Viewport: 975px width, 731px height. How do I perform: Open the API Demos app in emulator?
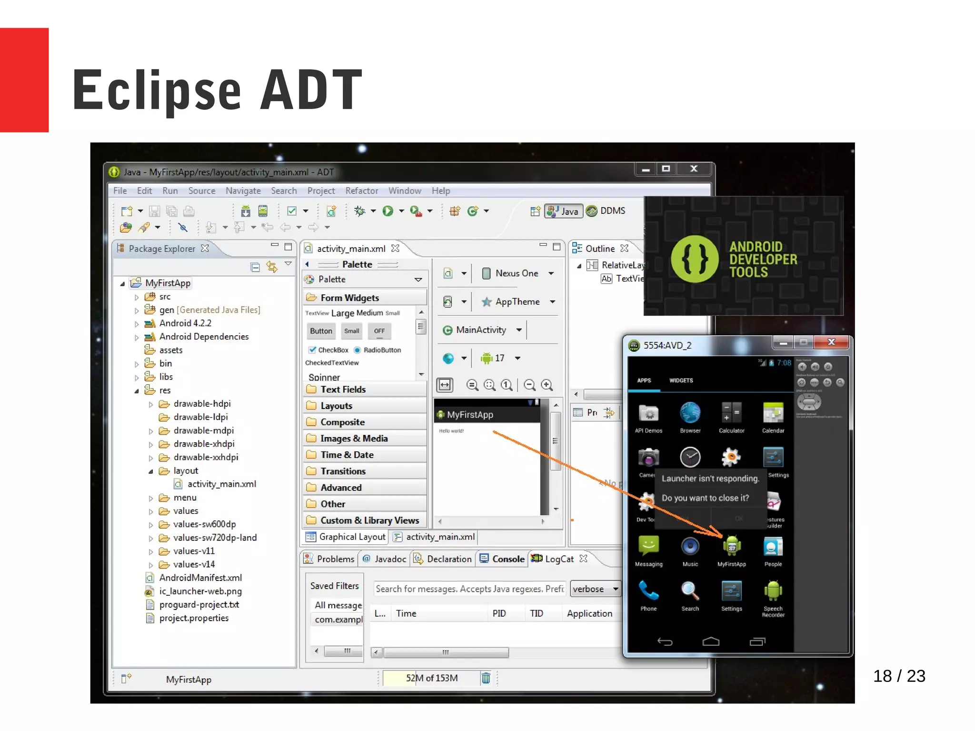point(648,417)
